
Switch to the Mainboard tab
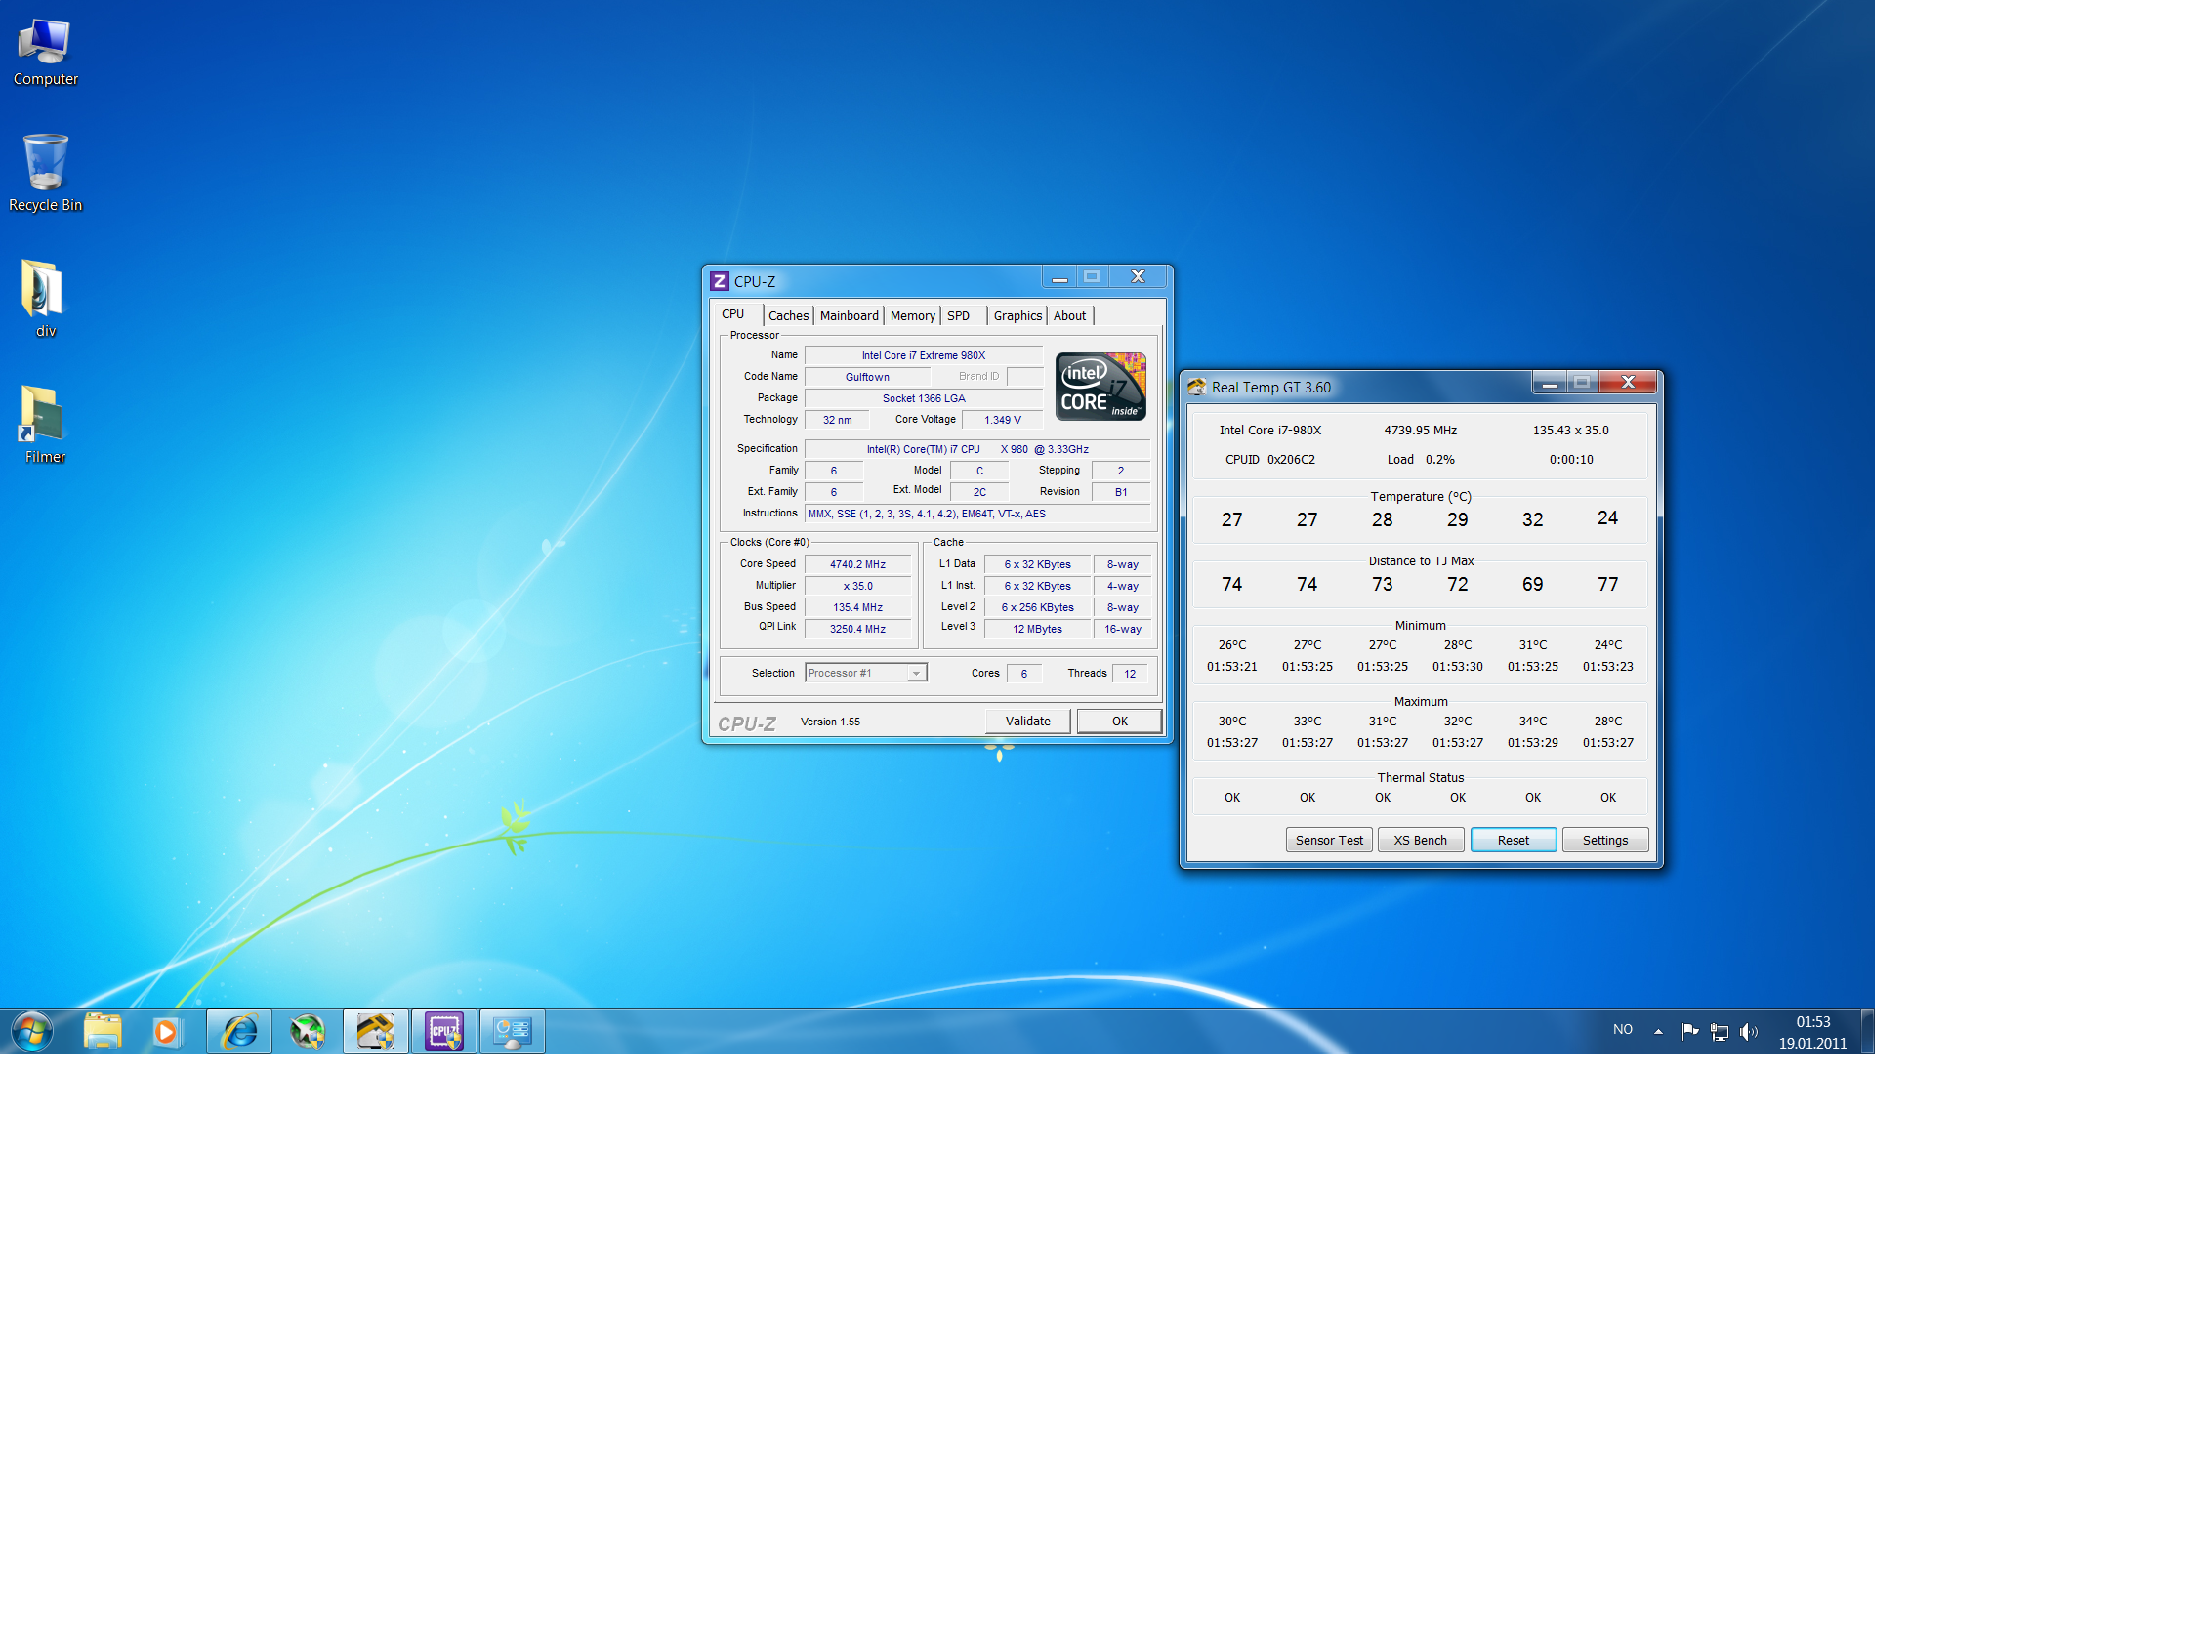click(849, 316)
